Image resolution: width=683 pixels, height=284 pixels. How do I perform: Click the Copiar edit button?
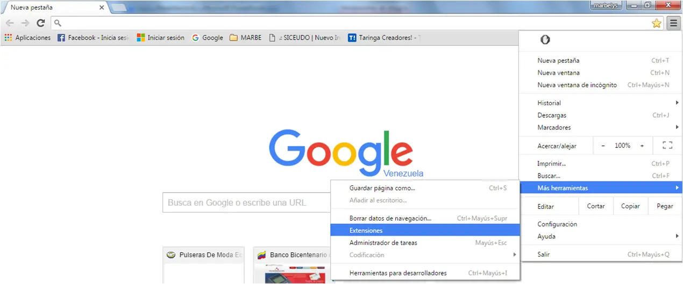click(630, 206)
